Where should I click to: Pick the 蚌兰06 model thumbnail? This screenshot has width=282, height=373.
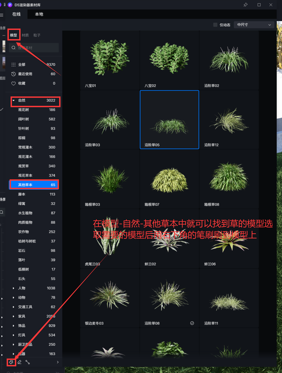click(x=229, y=239)
